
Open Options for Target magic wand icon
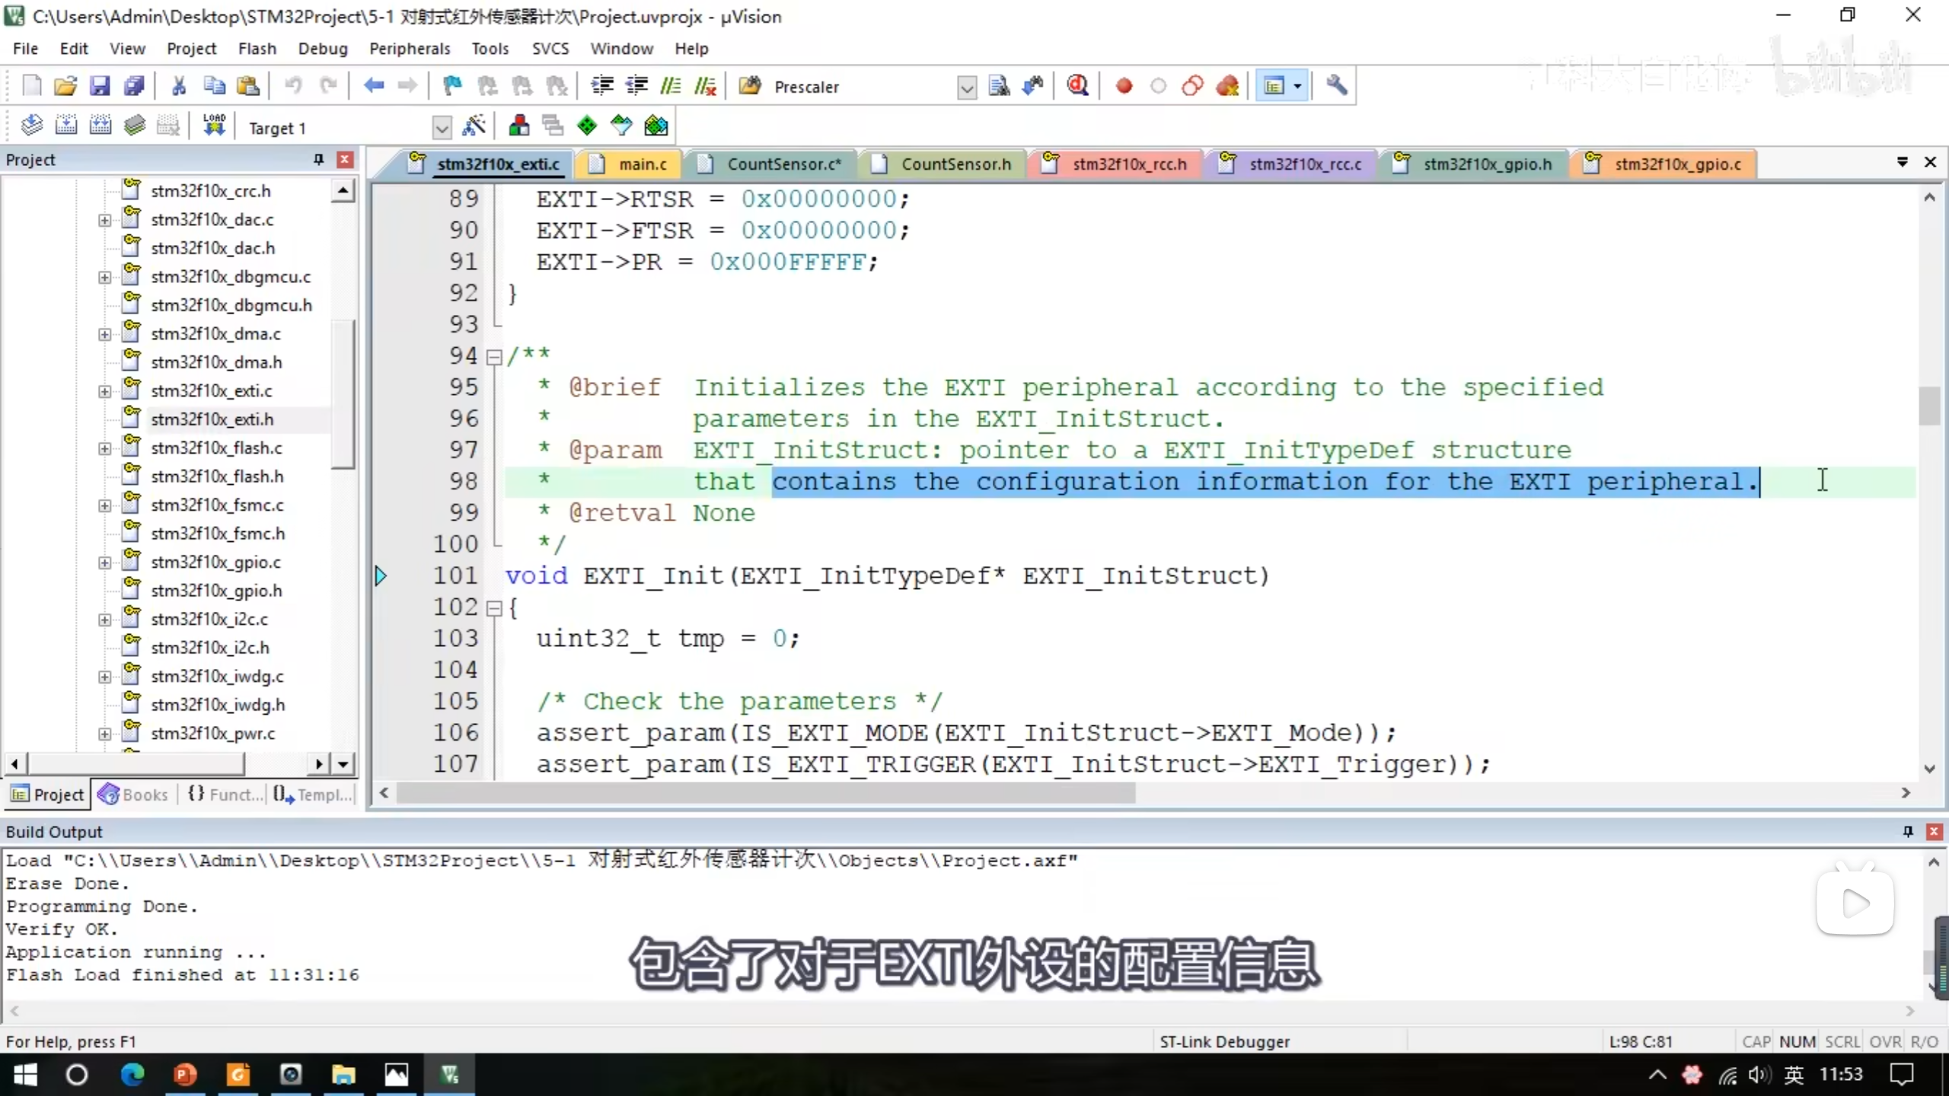tap(474, 126)
